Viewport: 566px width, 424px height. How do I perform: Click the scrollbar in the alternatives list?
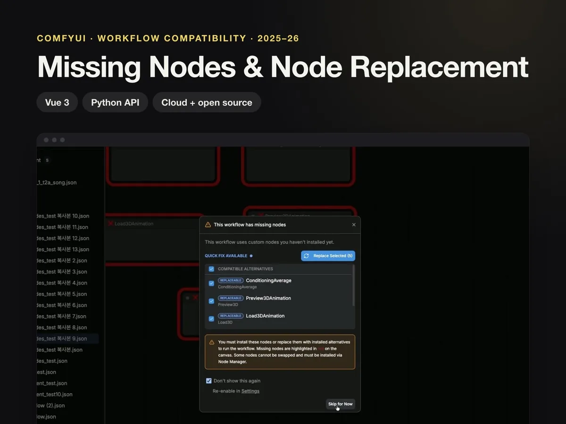[x=353, y=285]
